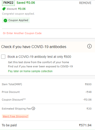Click the green Coupon Applied checkmark icon
The height and width of the screenshot is (130, 95).
coord(5,20)
